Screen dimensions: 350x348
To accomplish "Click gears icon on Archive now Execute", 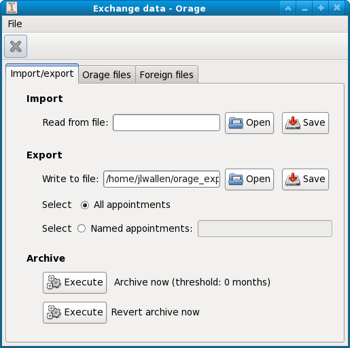I will pos(54,282).
